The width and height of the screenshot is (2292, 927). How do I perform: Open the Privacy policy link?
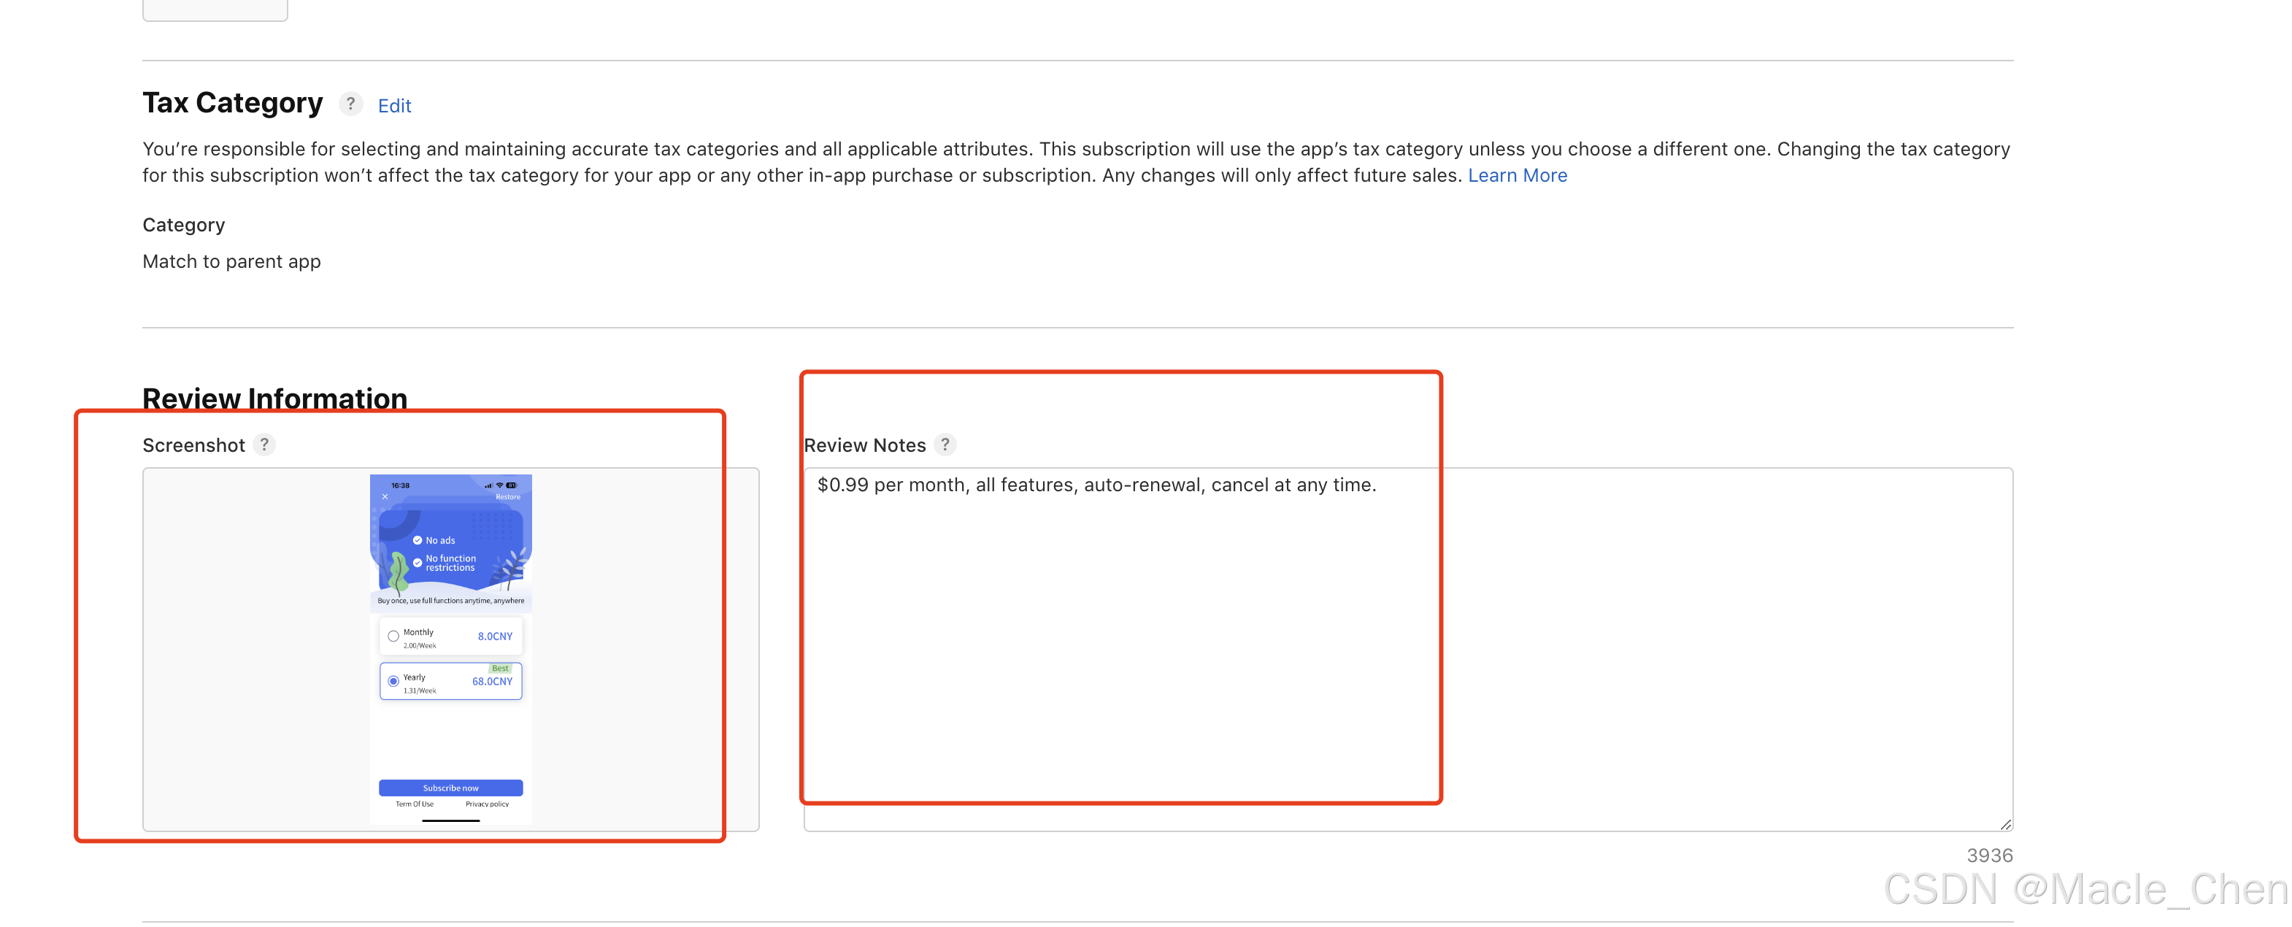pyautogui.click(x=487, y=804)
